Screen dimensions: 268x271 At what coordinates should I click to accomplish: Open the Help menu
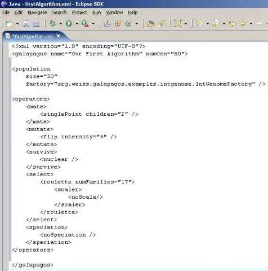pos(133,12)
